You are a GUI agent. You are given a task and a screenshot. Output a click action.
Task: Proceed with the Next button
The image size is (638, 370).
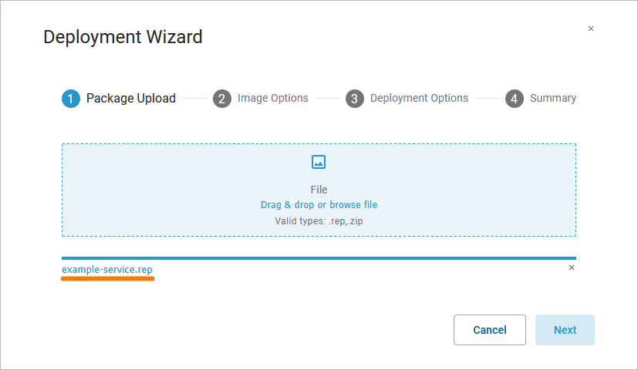point(565,330)
